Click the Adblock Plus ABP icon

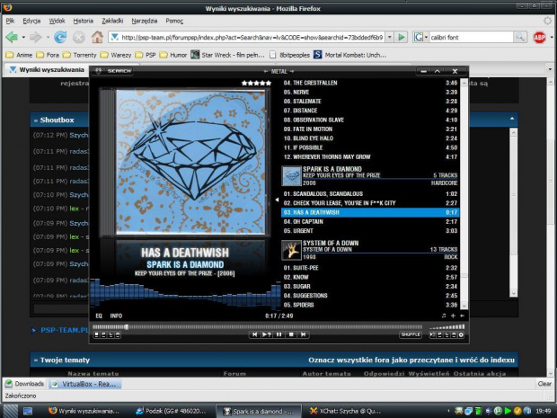pyautogui.click(x=539, y=37)
